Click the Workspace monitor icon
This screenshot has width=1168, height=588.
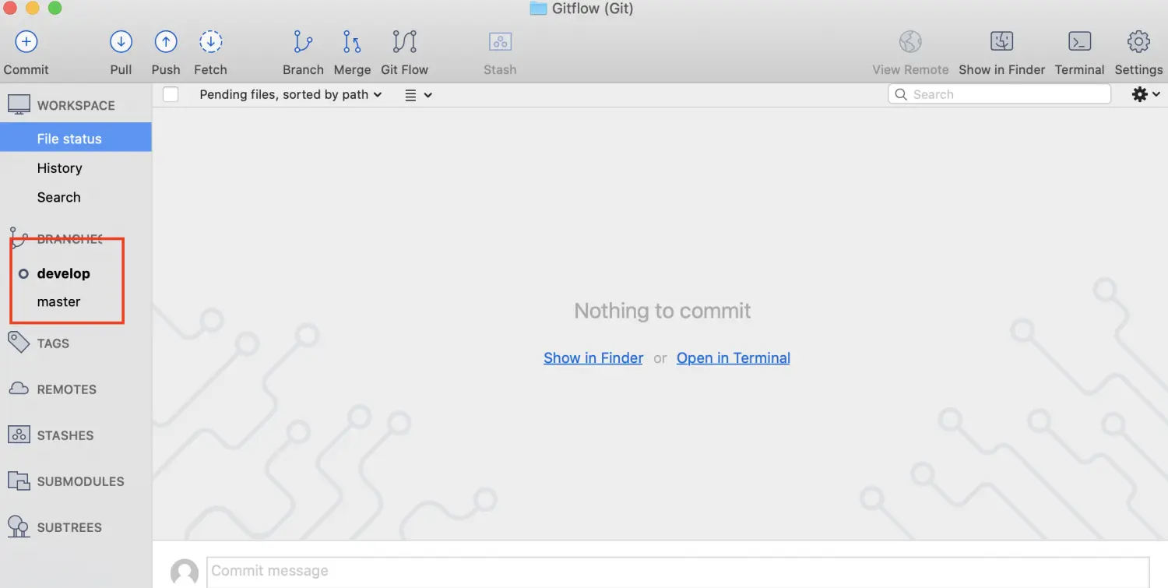19,104
